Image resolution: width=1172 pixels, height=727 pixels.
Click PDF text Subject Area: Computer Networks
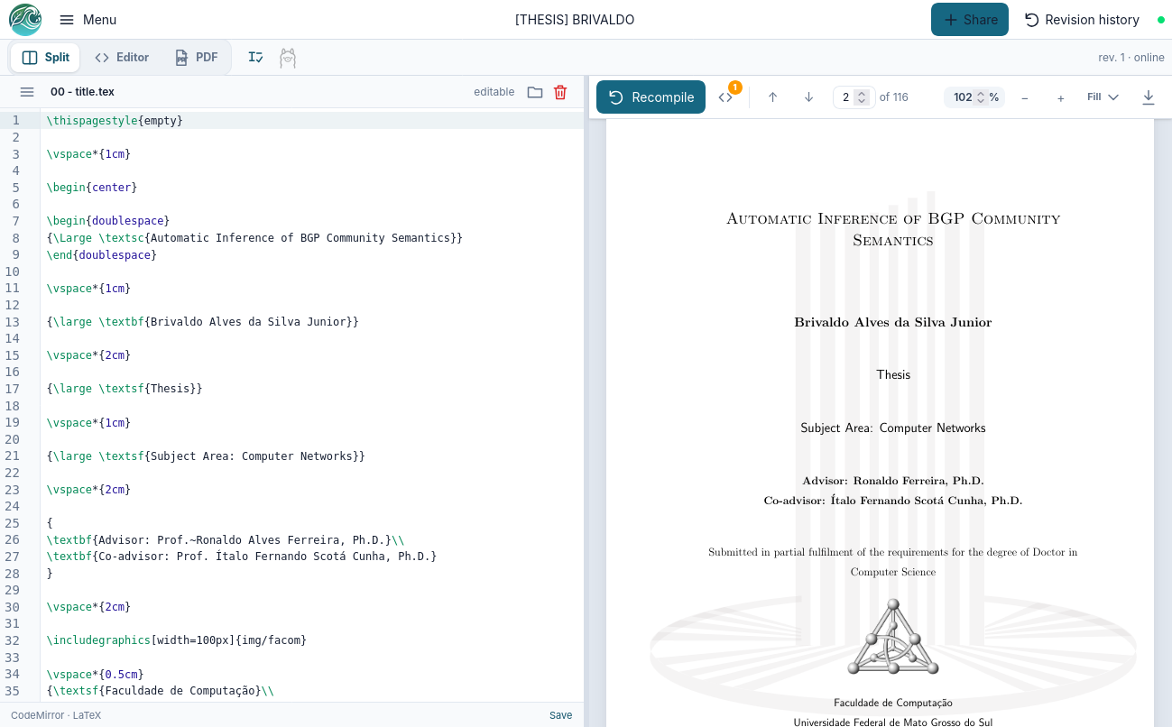coord(893,428)
